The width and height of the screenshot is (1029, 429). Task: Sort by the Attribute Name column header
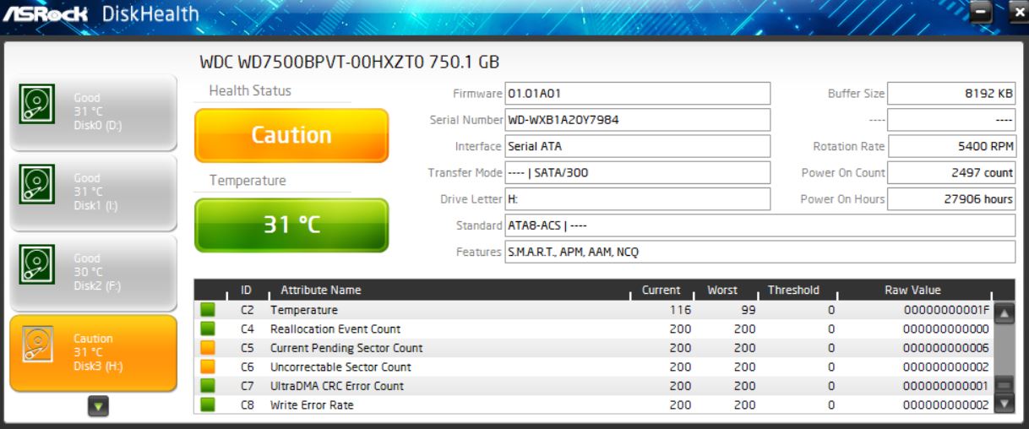point(320,290)
